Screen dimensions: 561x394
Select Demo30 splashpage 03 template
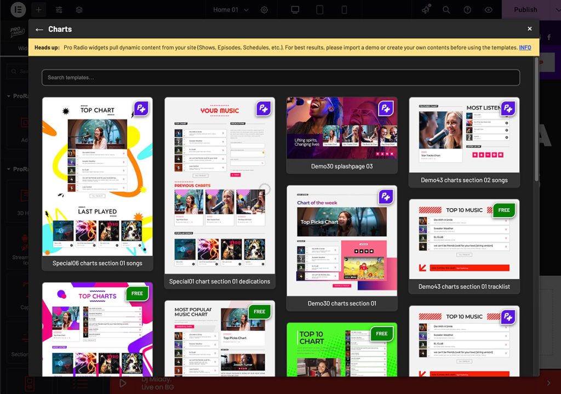point(342,135)
